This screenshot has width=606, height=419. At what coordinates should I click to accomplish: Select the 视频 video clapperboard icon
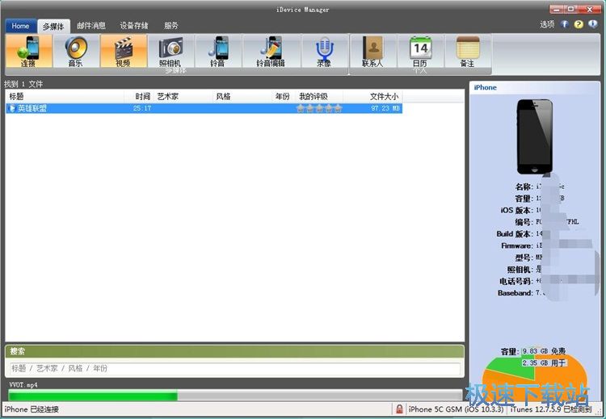coord(124,52)
